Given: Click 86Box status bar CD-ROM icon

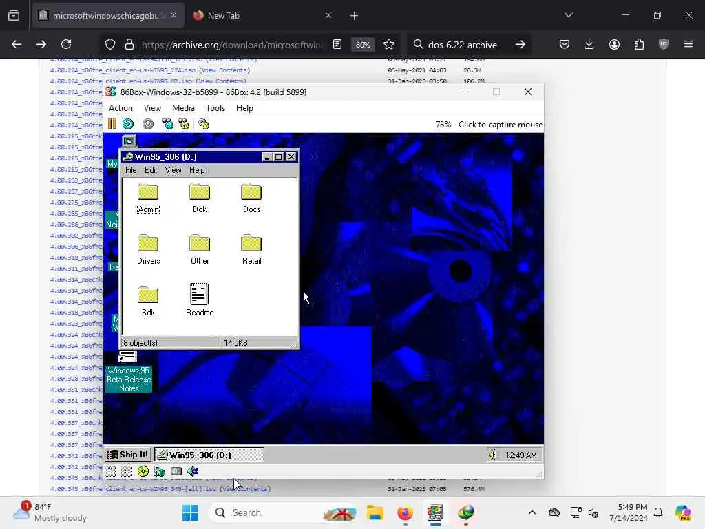Looking at the screenshot, I should tap(143, 471).
